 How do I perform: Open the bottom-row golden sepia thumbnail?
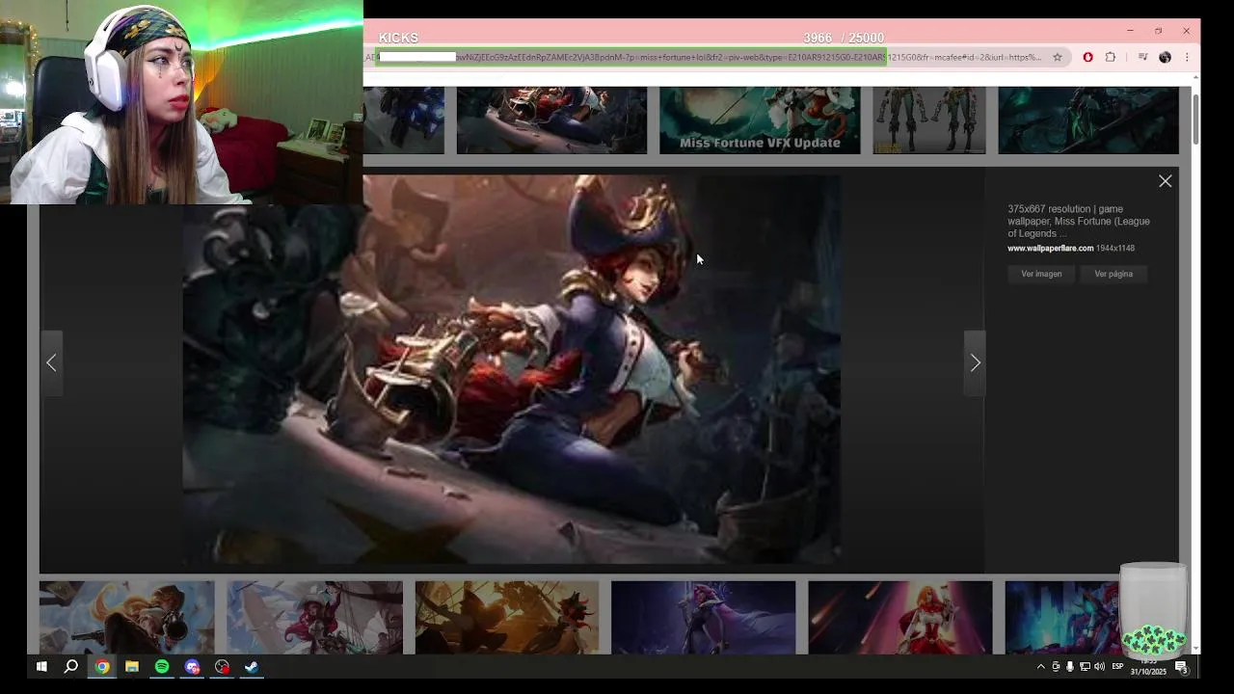(507, 617)
